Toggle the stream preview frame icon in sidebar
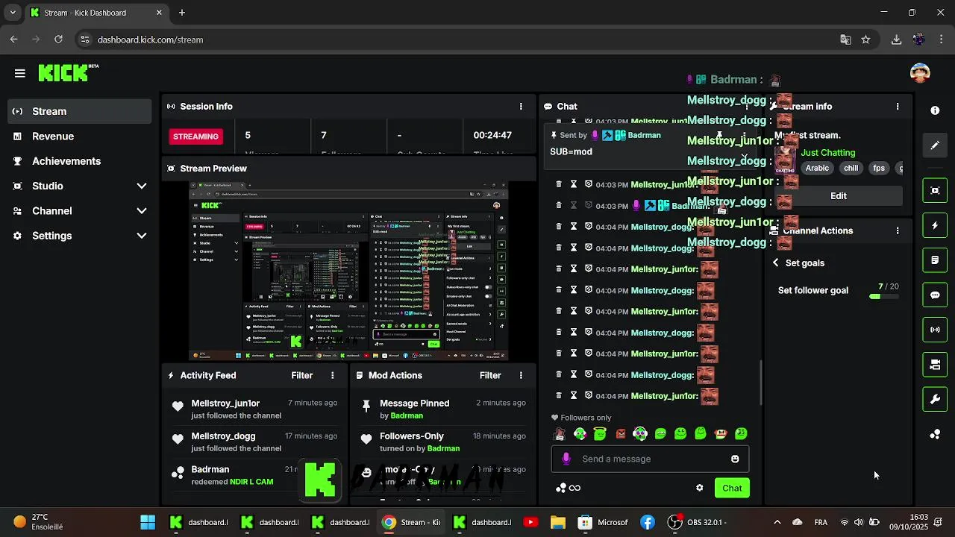Image resolution: width=955 pixels, height=537 pixels. point(935,190)
